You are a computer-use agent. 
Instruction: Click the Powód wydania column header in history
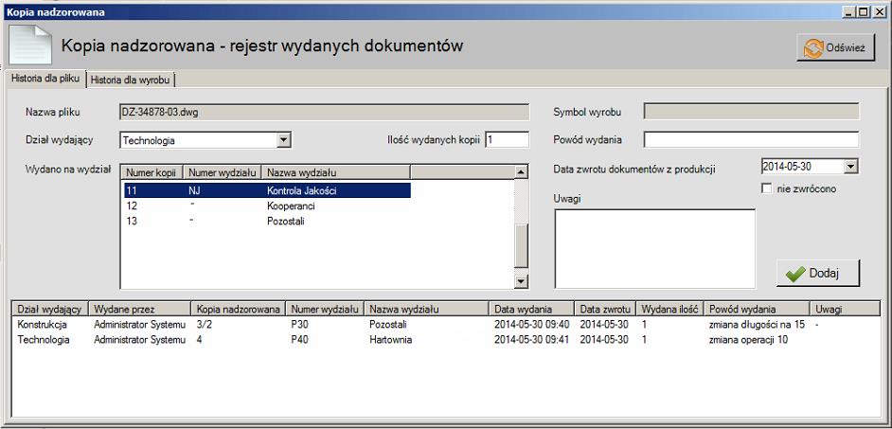758,309
